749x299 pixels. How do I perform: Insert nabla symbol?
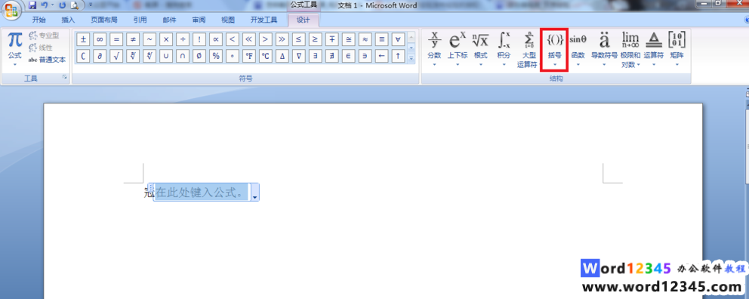pyautogui.click(x=298, y=56)
